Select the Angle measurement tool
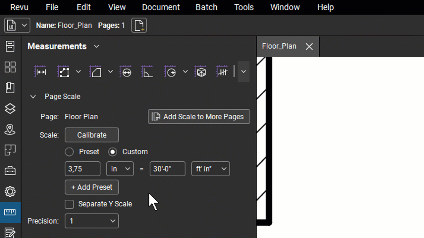This screenshot has width=424, height=238. click(x=147, y=72)
